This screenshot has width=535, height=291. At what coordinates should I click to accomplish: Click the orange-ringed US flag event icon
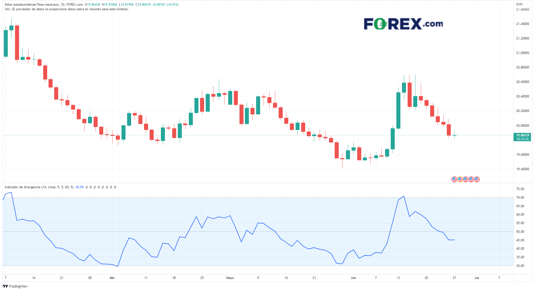pos(460,179)
